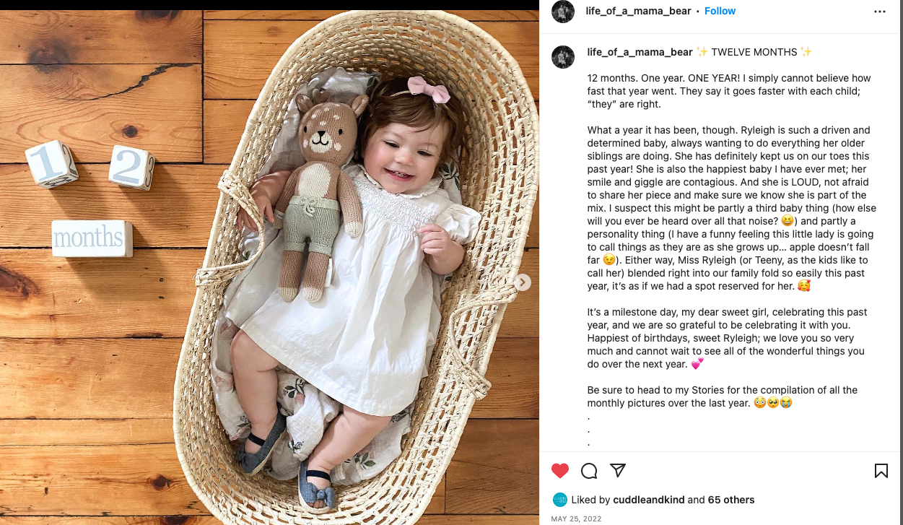Screen dimensions: 903x525
Task: Open the May 25, 2022 post date
Action: pyautogui.click(x=576, y=519)
